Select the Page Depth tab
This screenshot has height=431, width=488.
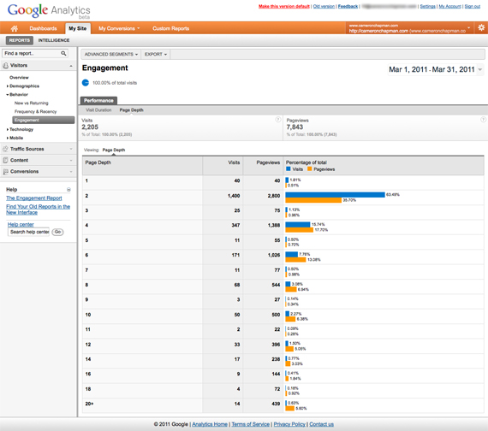coord(131,110)
